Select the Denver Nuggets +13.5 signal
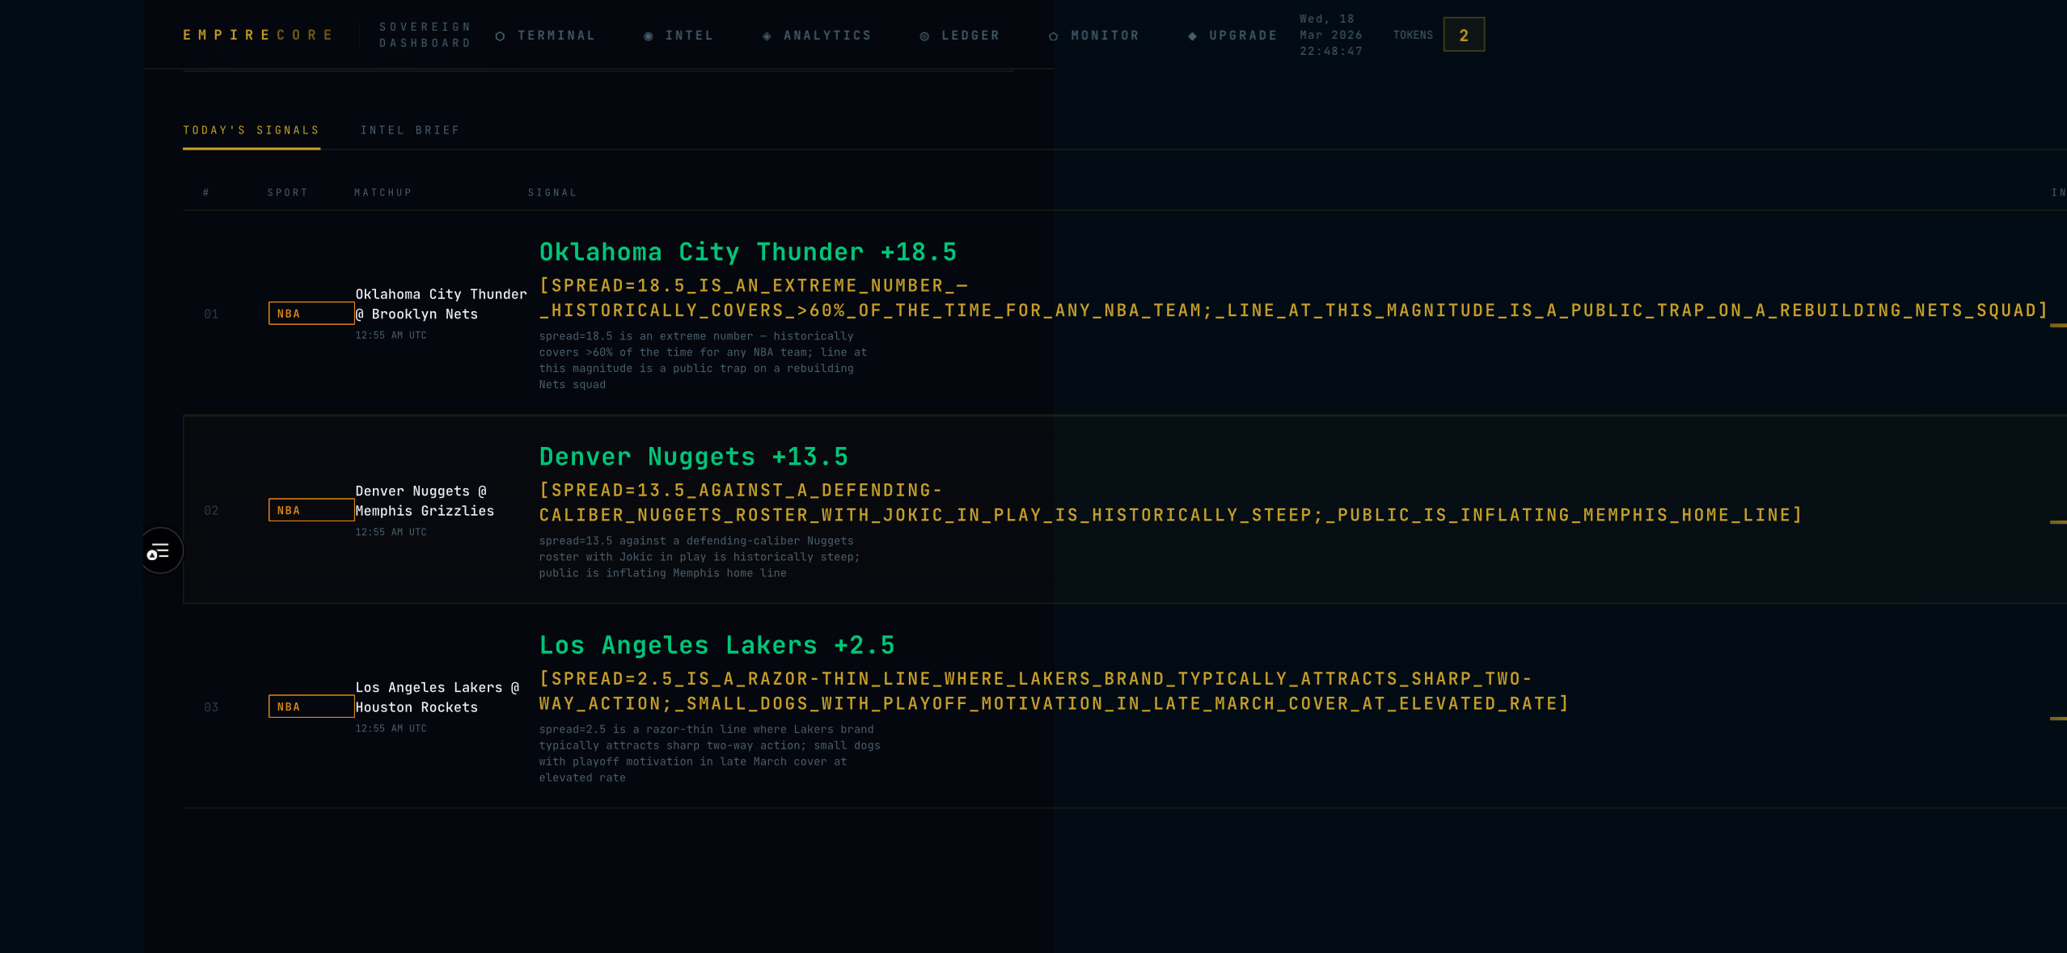 click(693, 457)
